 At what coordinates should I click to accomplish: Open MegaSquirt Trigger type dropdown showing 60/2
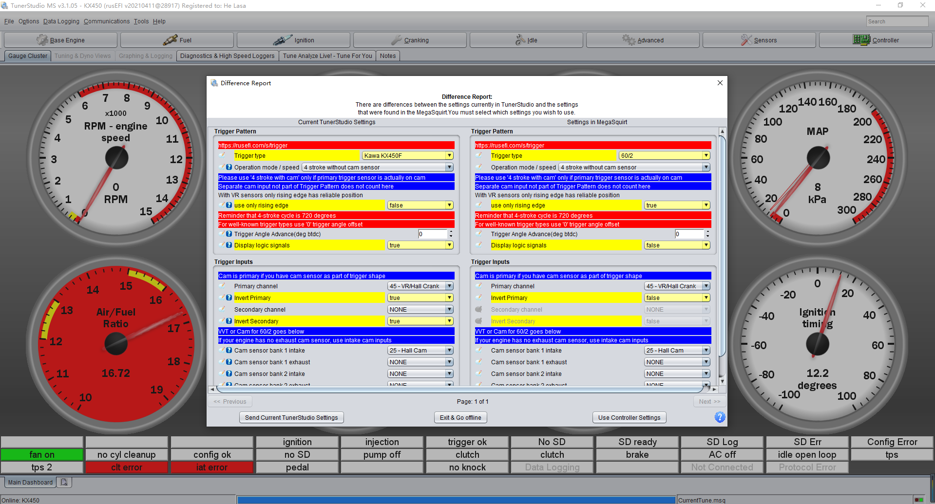click(665, 155)
